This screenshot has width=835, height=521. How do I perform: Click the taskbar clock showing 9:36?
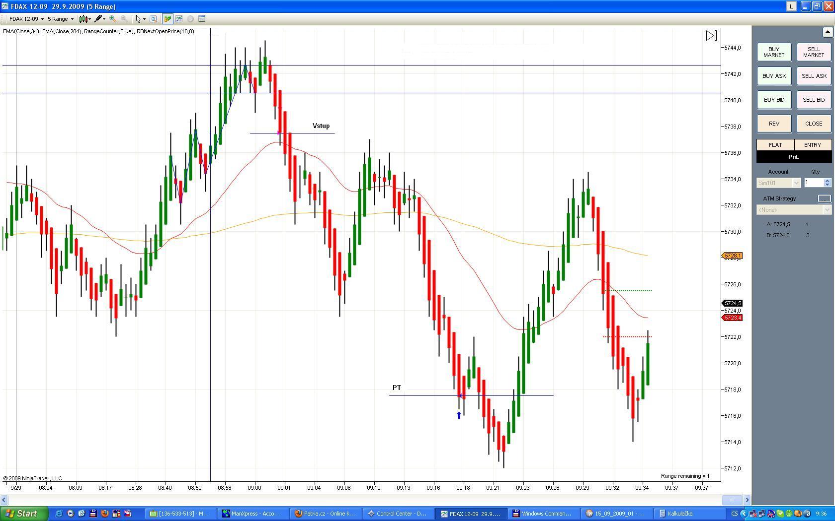coord(821,514)
